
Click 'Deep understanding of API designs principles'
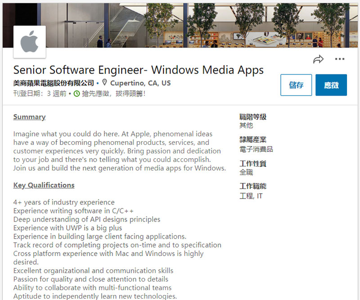[87, 219]
